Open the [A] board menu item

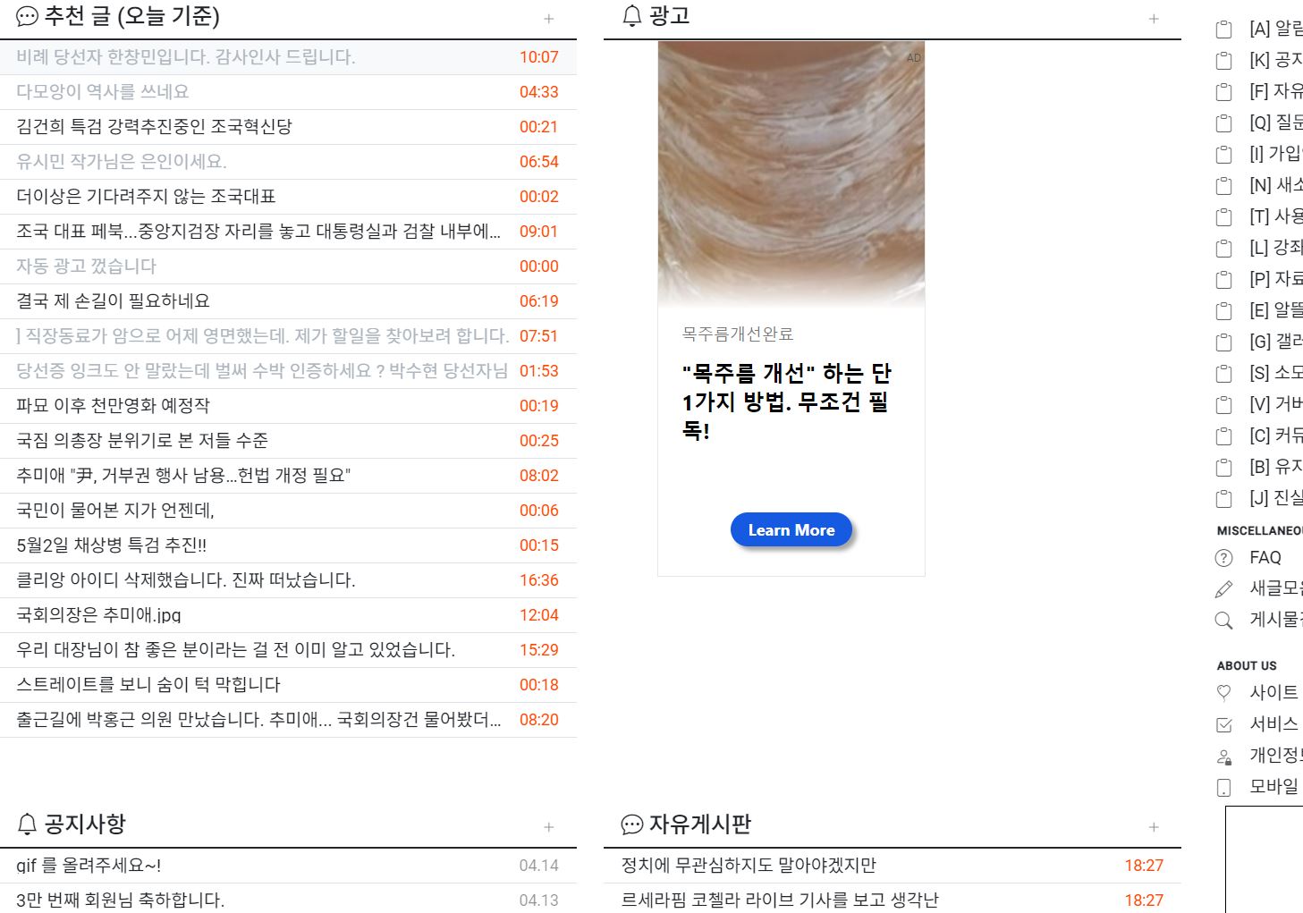pos(1276,30)
